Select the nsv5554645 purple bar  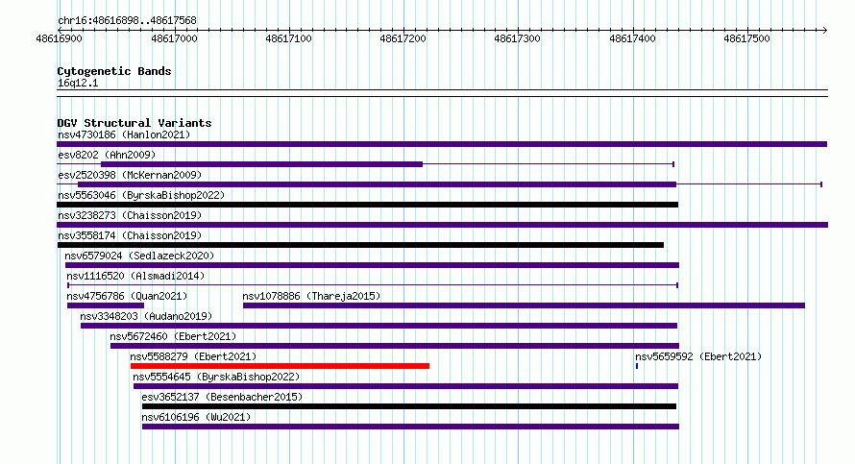point(405,386)
